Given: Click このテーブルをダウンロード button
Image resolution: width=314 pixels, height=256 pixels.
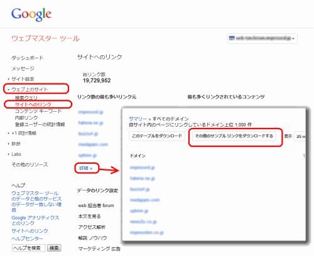Looking at the screenshot, I should pos(157,136).
